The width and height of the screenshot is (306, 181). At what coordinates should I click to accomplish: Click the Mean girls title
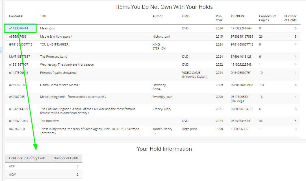pyautogui.click(x=47, y=28)
